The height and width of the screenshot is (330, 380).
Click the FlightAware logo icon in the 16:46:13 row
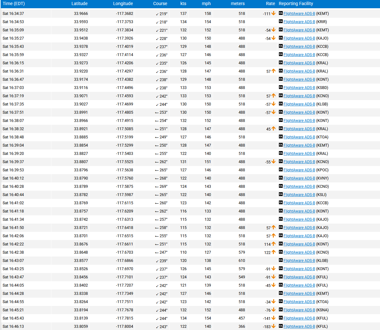click(281, 326)
